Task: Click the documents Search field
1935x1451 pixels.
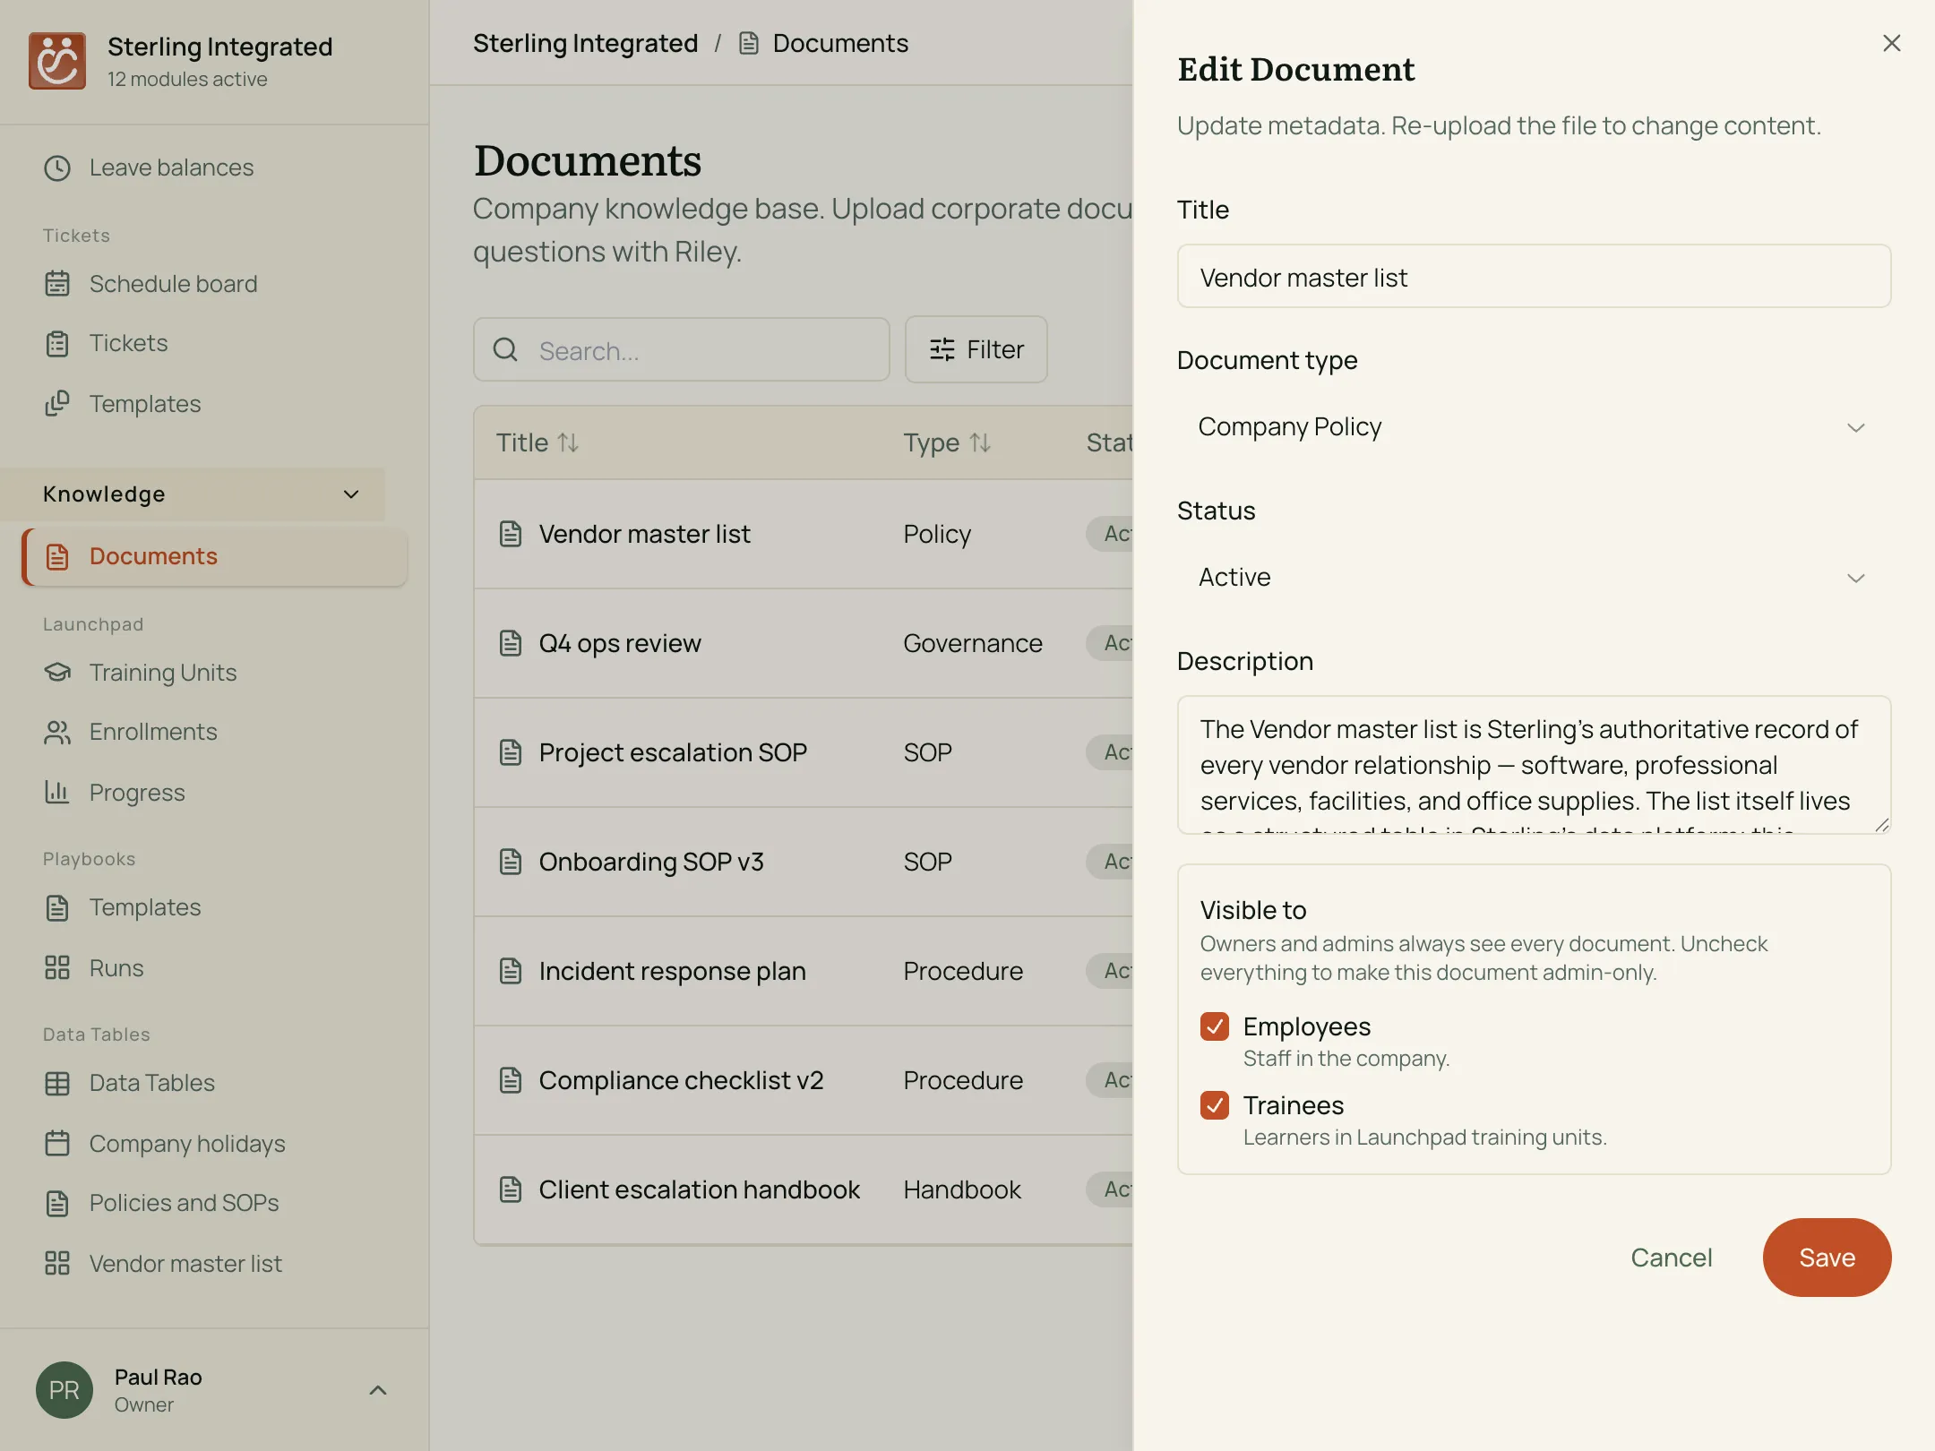Action: [681, 349]
